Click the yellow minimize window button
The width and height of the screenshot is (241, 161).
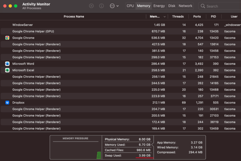click(x=10, y=6)
